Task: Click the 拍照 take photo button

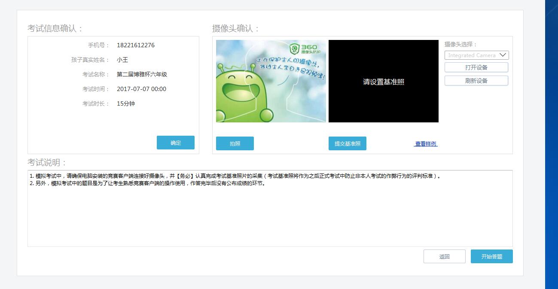Action: 235,143
